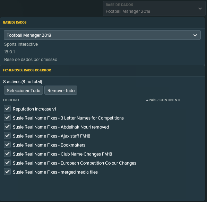Click Seleccionar Tudo button

coord(23,90)
